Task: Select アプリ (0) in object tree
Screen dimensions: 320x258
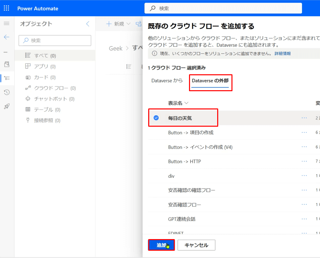Action: coord(55,66)
